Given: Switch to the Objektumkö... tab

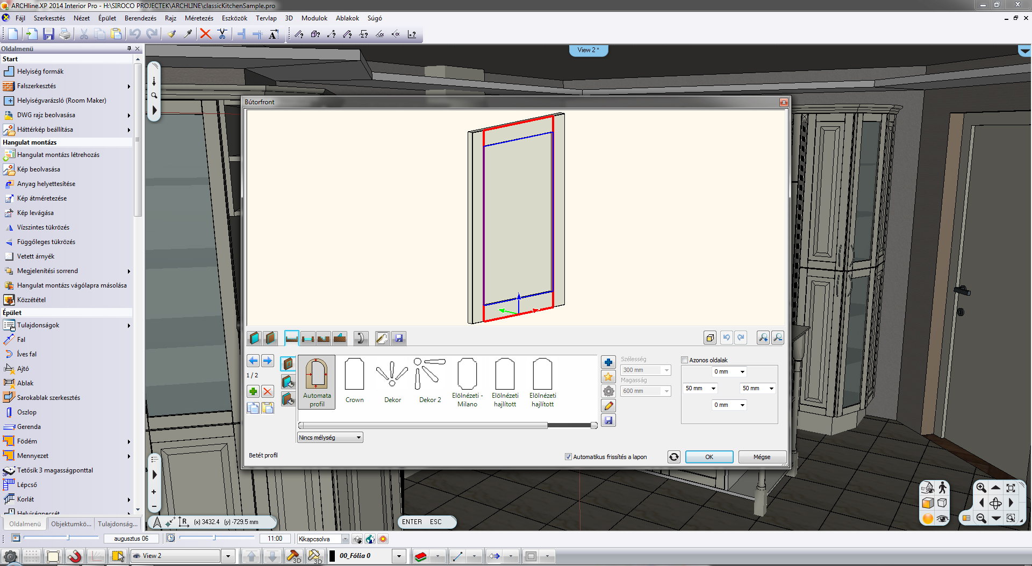Looking at the screenshot, I should [70, 524].
